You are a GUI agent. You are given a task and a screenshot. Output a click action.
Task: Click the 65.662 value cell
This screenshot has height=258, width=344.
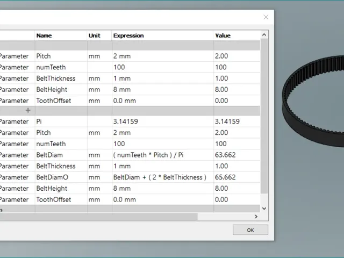(x=237, y=177)
